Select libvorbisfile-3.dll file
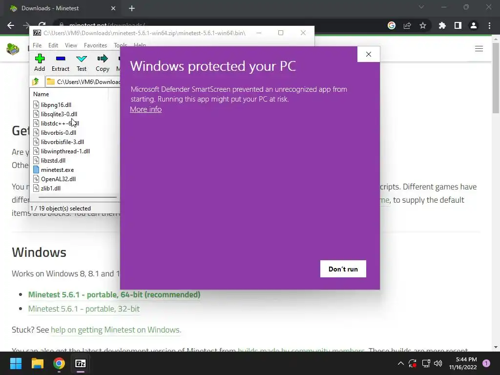The image size is (500, 375). coord(59,142)
